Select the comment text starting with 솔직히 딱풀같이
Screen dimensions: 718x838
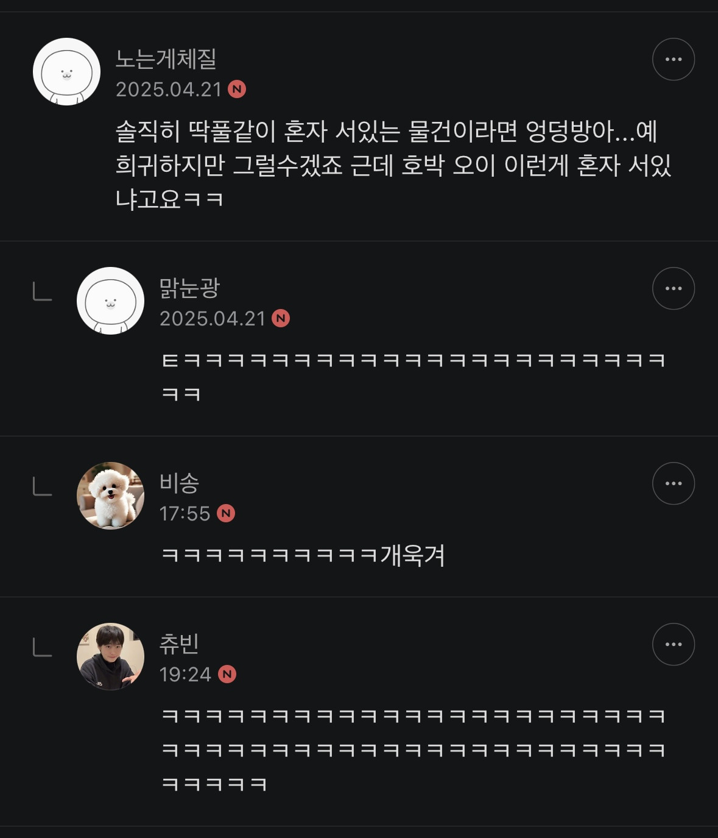(x=393, y=165)
